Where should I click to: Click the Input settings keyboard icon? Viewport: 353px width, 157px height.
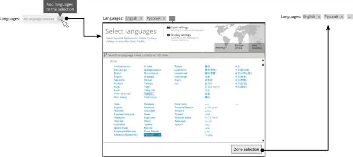point(168,27)
